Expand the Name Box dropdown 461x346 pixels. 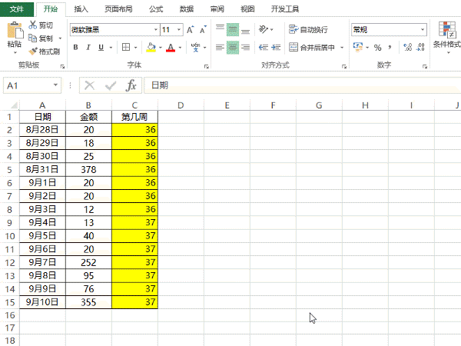click(55, 85)
